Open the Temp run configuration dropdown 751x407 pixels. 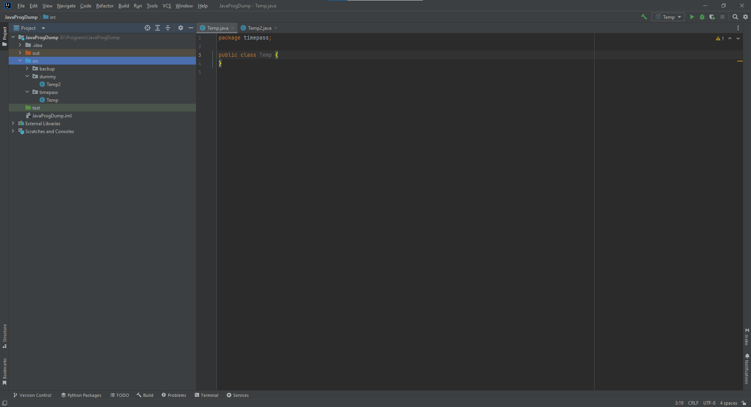point(668,17)
